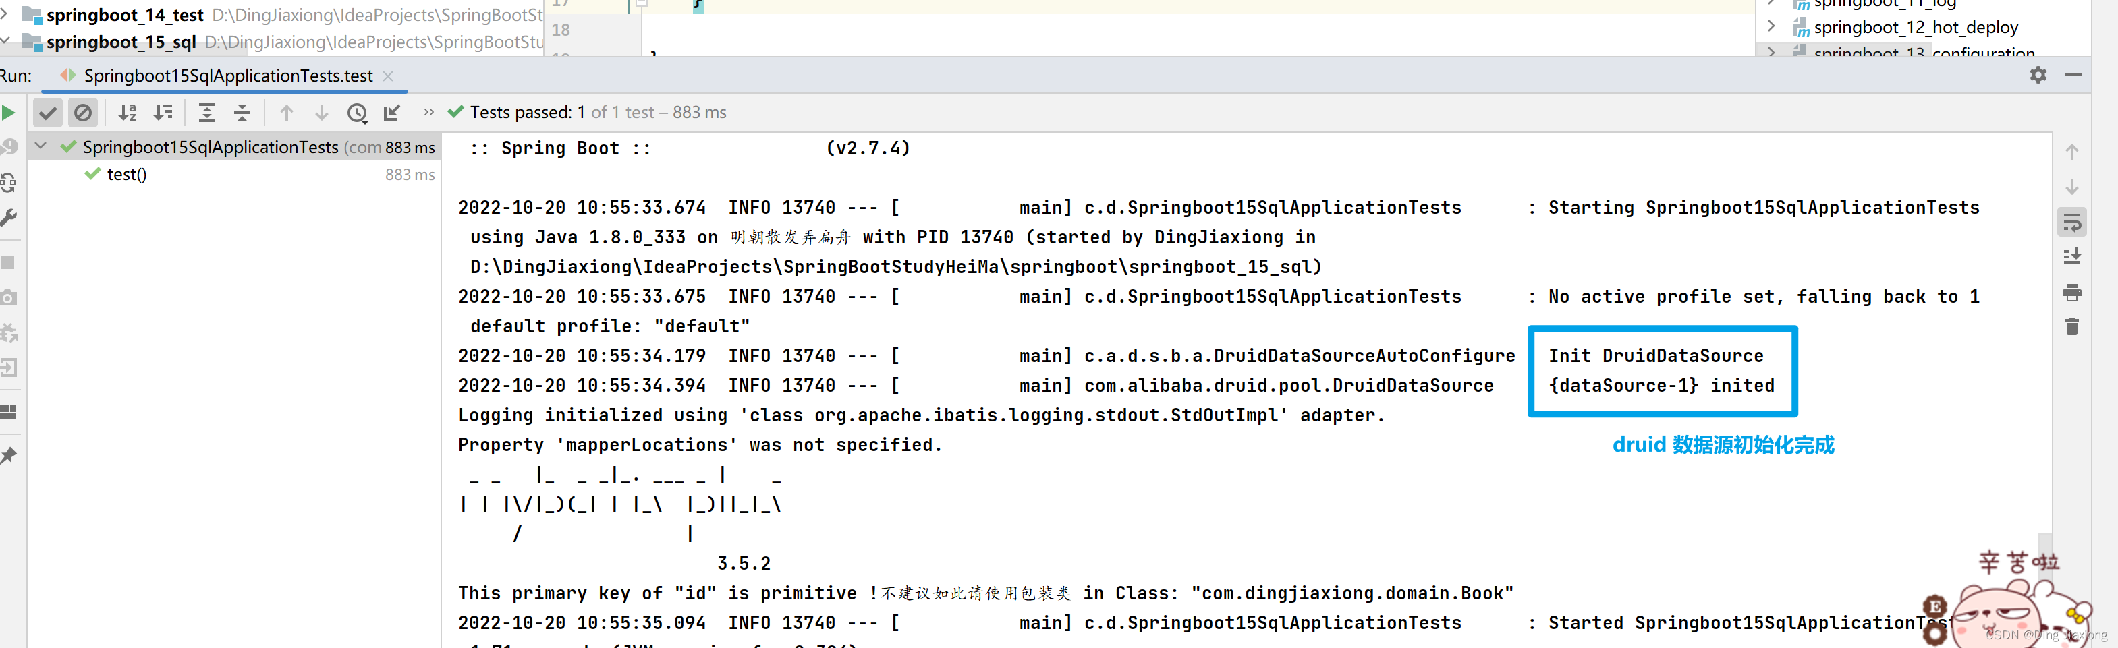
Task: Dump threads camera icon
Action: pyautogui.click(x=9, y=297)
